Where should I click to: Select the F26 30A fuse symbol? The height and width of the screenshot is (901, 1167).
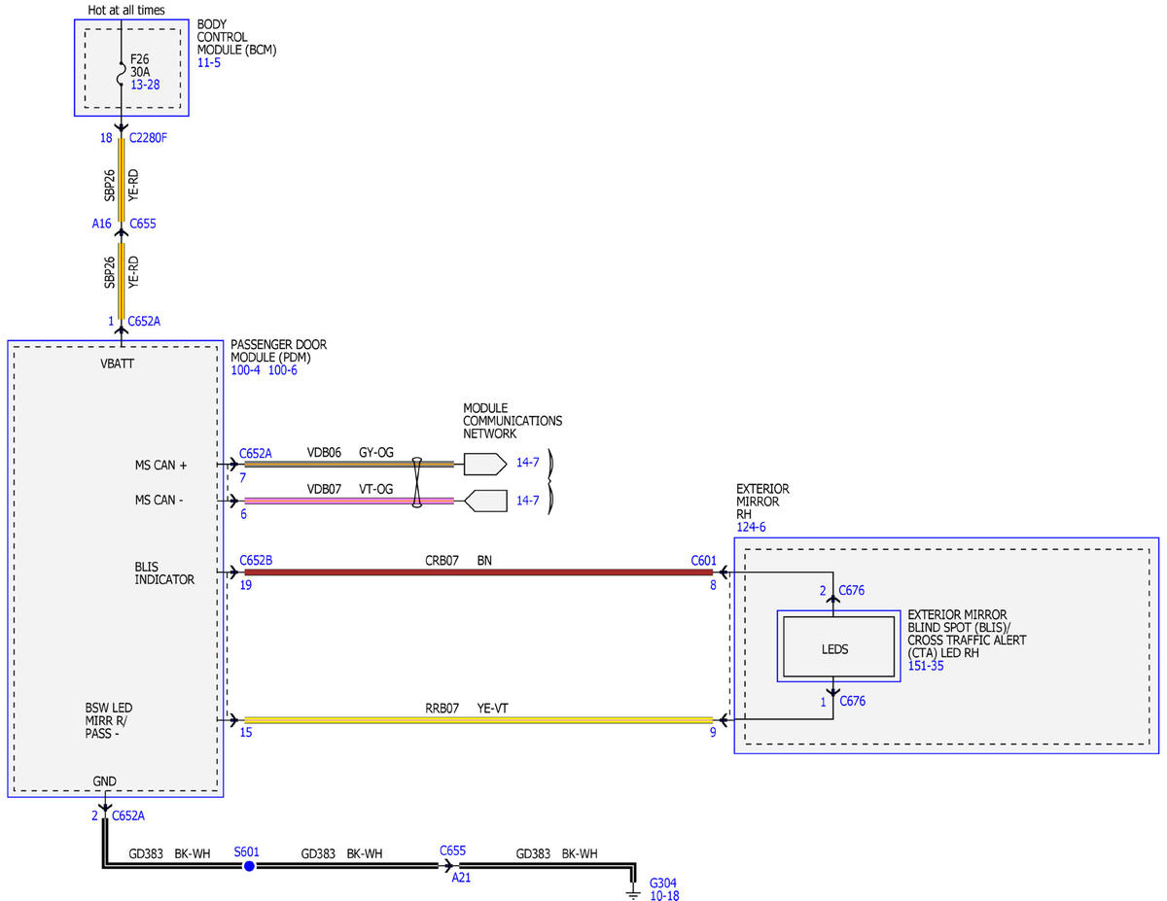(x=121, y=72)
